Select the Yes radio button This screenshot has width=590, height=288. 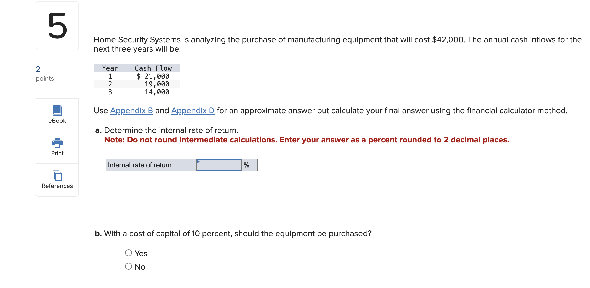tap(129, 253)
